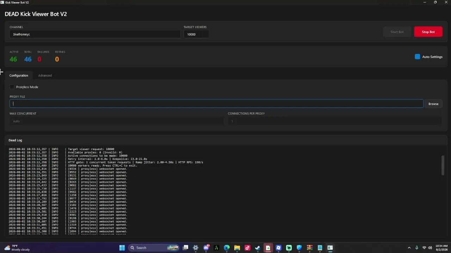Click the Max Concurrent field showing Auto
451x253 pixels.
pos(117,121)
